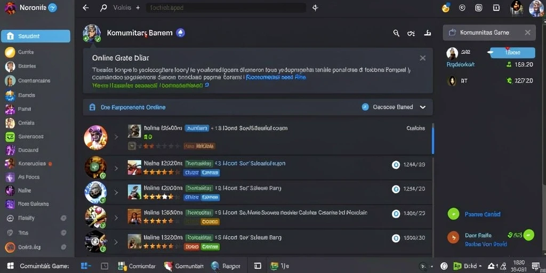Viewport: 546px width, 273px height.
Task: Expand the row chevron for 1244/29 entry
Action: pyautogui.click(x=116, y=168)
